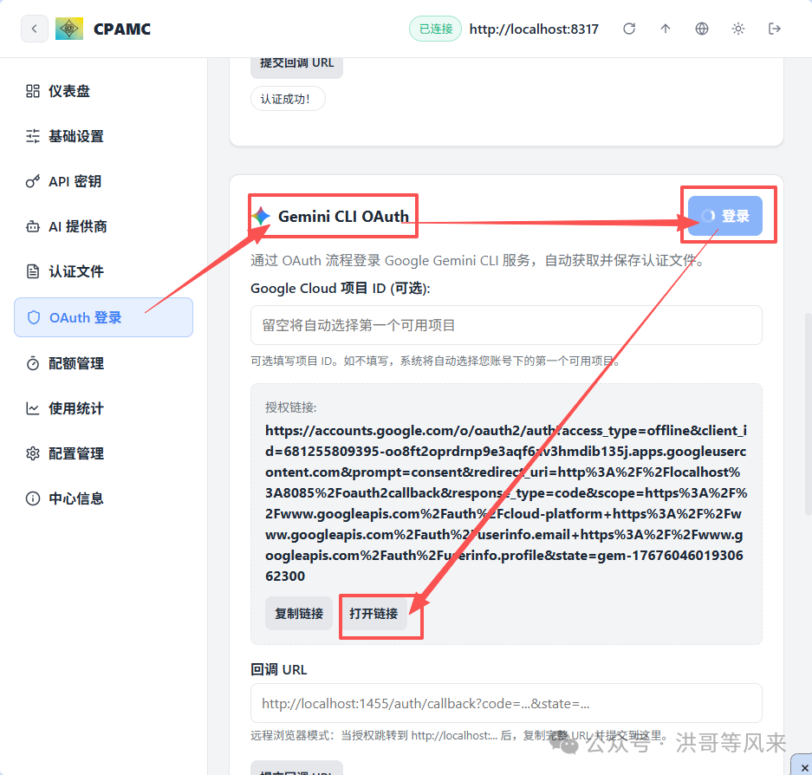This screenshot has height=775, width=812.
Task: Click the CPAMC logo icon
Action: coord(68,28)
